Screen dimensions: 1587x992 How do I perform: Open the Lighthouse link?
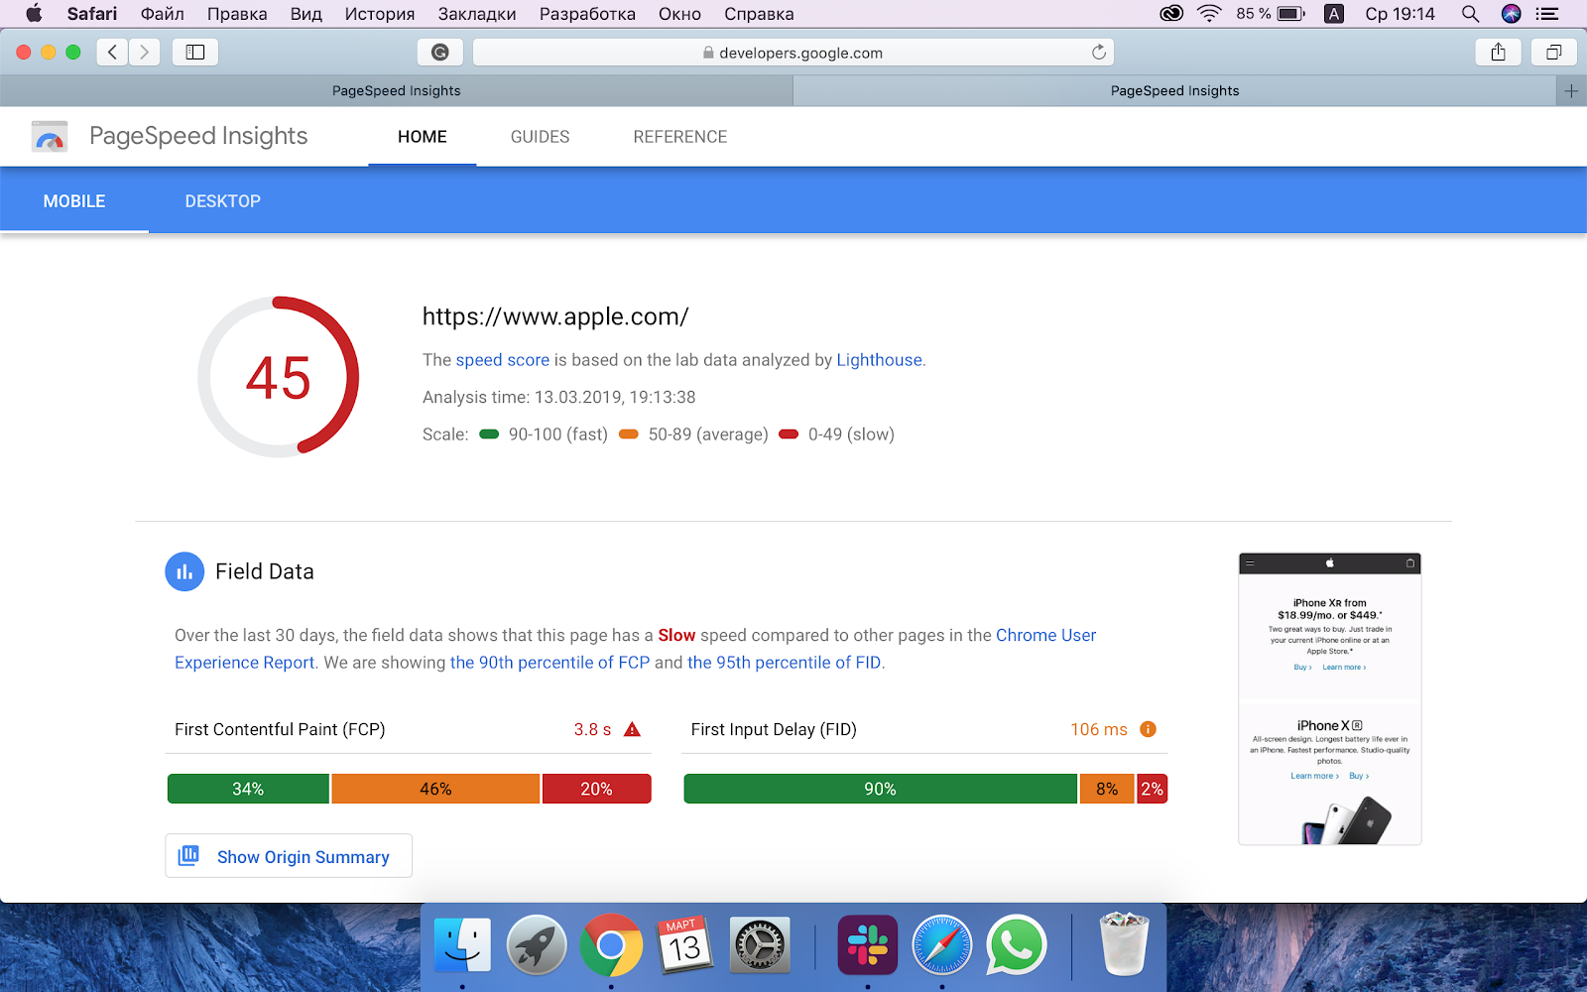click(x=879, y=360)
